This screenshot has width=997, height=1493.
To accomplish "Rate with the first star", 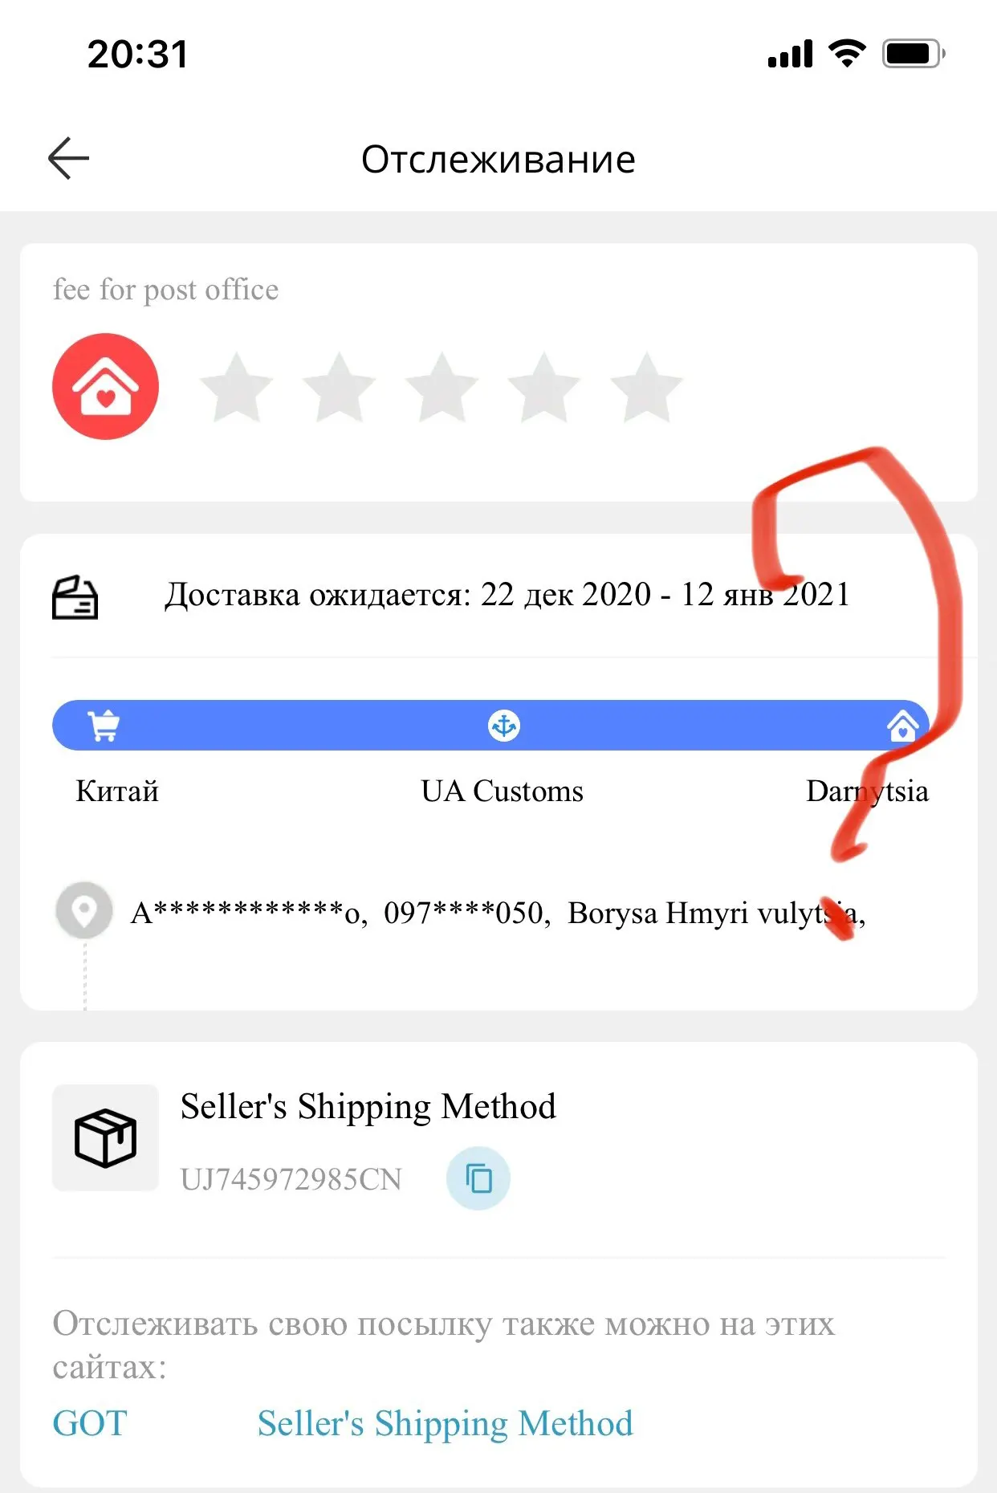I will click(x=236, y=387).
